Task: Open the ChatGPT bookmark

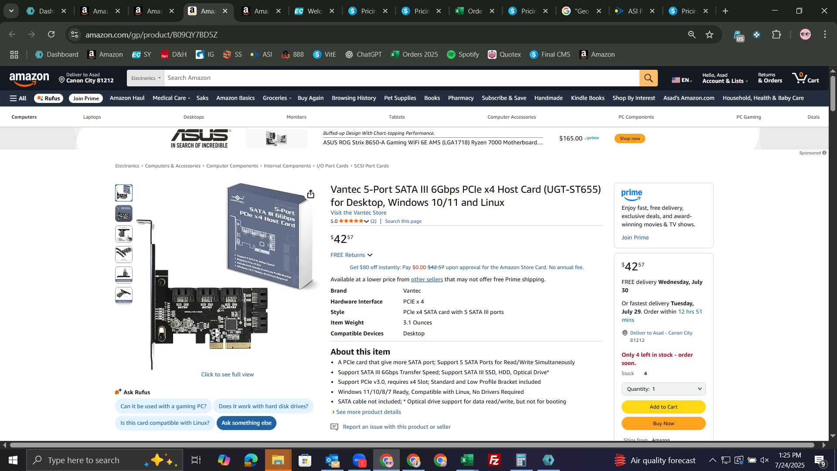Action: tap(364, 55)
